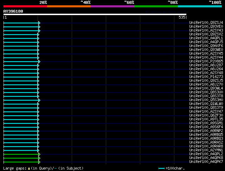Open the UniRef100_Q6ZF30 entry
This screenshot has height=171, width=225.
(206, 116)
